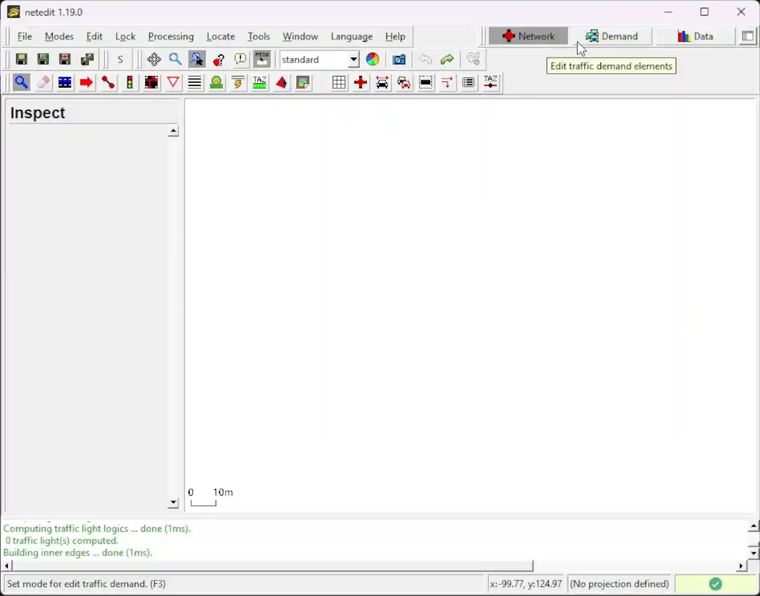Toggle the junction shape red cross option

[x=360, y=83]
